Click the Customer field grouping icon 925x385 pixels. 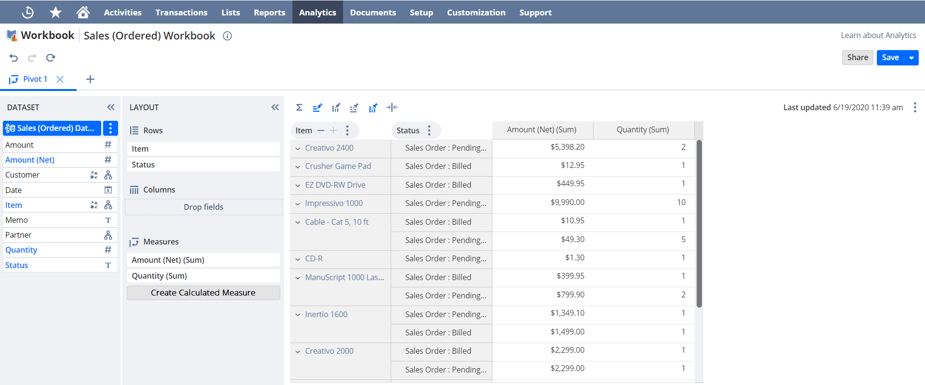(x=94, y=175)
